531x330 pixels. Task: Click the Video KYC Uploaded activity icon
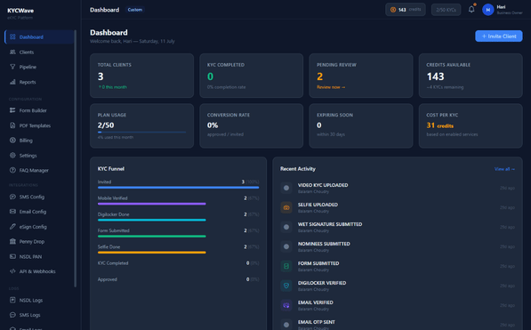click(x=286, y=188)
